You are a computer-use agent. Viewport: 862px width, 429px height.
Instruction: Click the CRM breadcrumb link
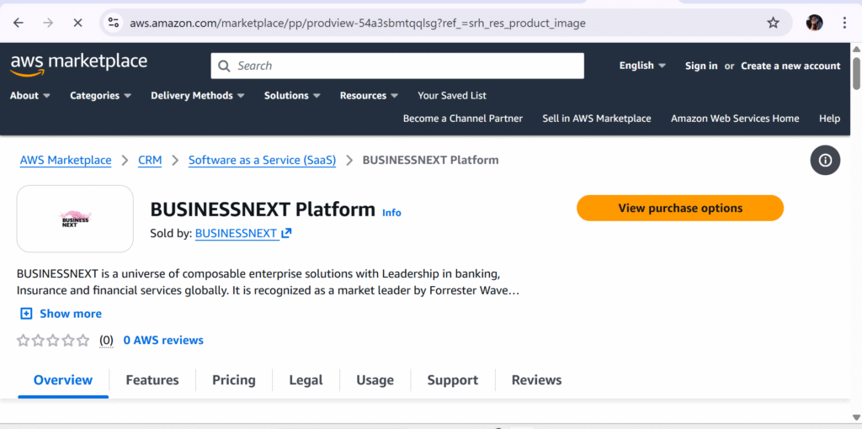[150, 161]
